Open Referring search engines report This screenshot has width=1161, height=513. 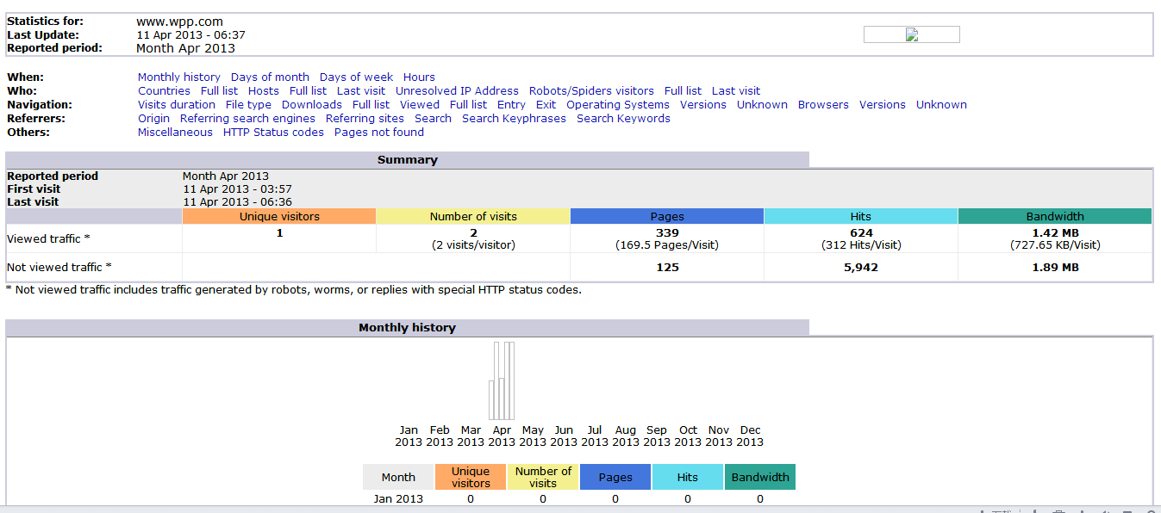tap(247, 118)
